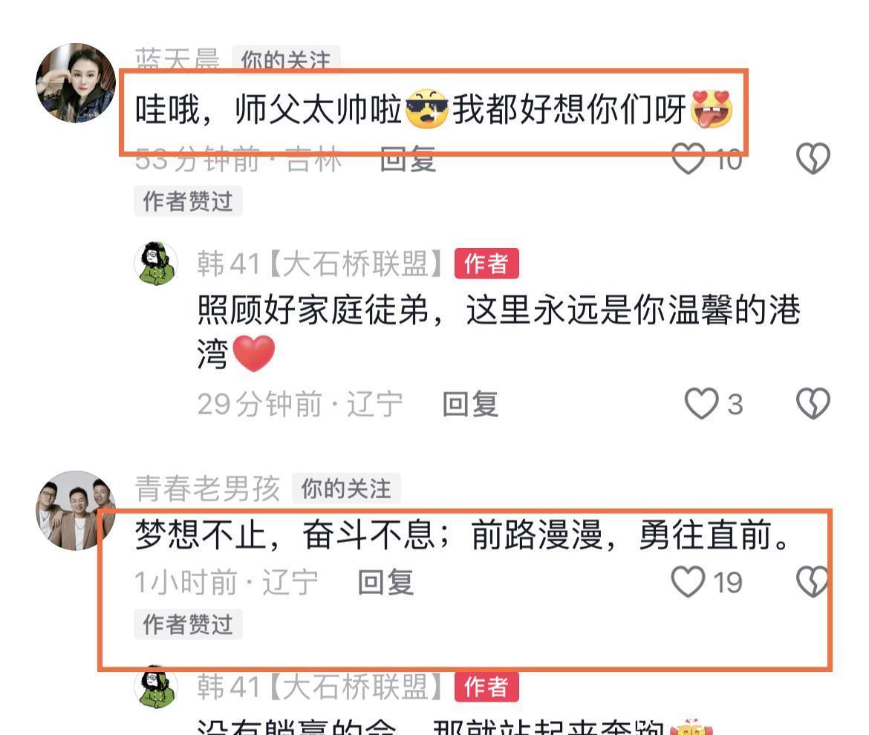Screen dimensions: 869x735
Task: Open username 青春老男孩
Action: point(208,489)
